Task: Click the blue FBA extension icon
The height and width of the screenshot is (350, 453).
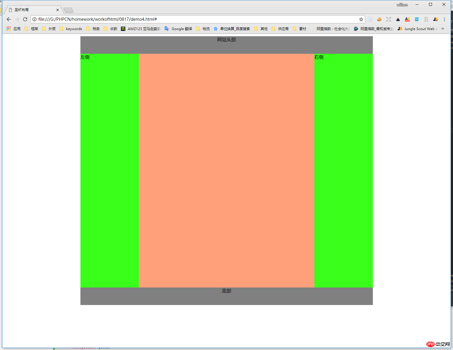Action: 417,19
